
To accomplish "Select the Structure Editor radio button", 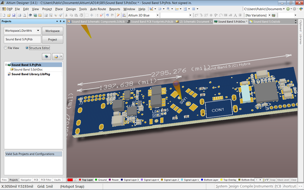I will tap(27, 48).
